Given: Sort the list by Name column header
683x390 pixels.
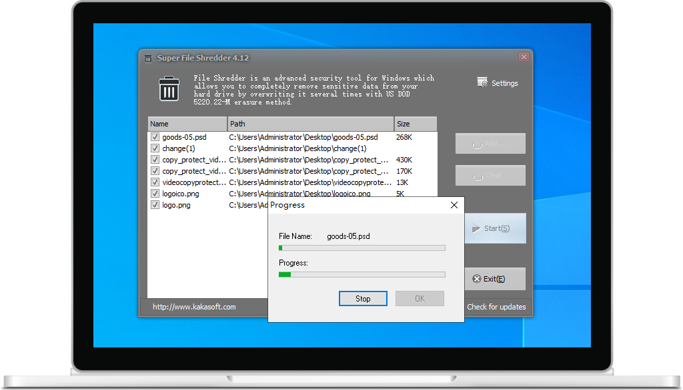Looking at the screenshot, I should tap(187, 124).
